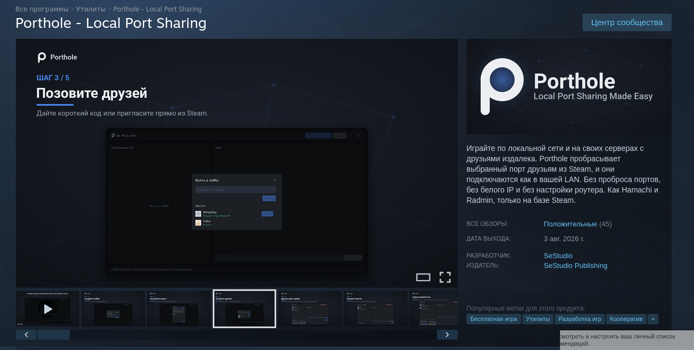Select the Друзья дают добро thumbnail
This screenshot has width=694, height=350.
[x=310, y=309]
